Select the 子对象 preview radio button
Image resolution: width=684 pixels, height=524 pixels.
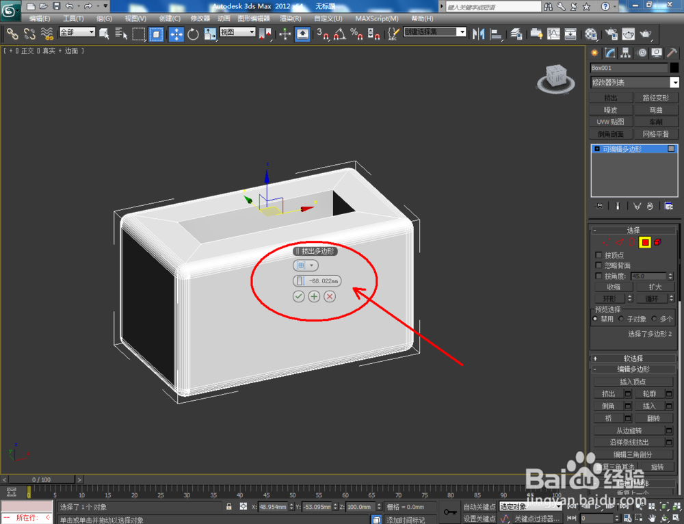pos(621,319)
